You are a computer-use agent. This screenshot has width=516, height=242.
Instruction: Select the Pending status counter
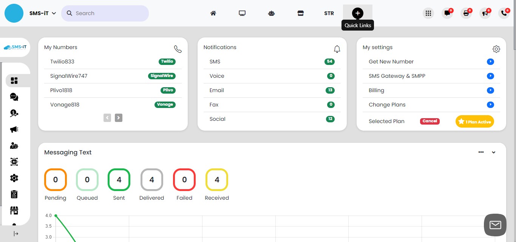click(x=56, y=180)
